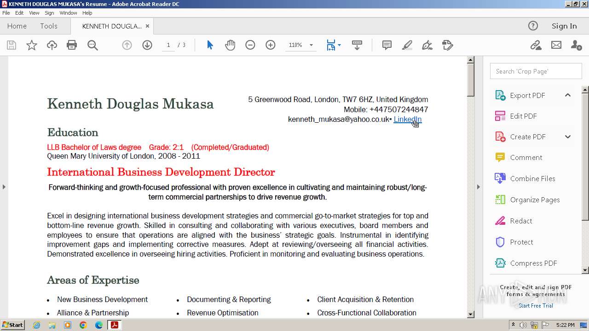Viewport: 589px width, 331px height.
Task: Print the resume with the printer icon
Action: pos(72,45)
